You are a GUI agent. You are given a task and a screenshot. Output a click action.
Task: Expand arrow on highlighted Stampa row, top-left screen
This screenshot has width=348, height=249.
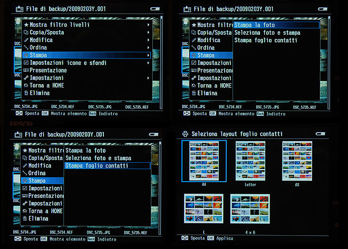(148, 55)
